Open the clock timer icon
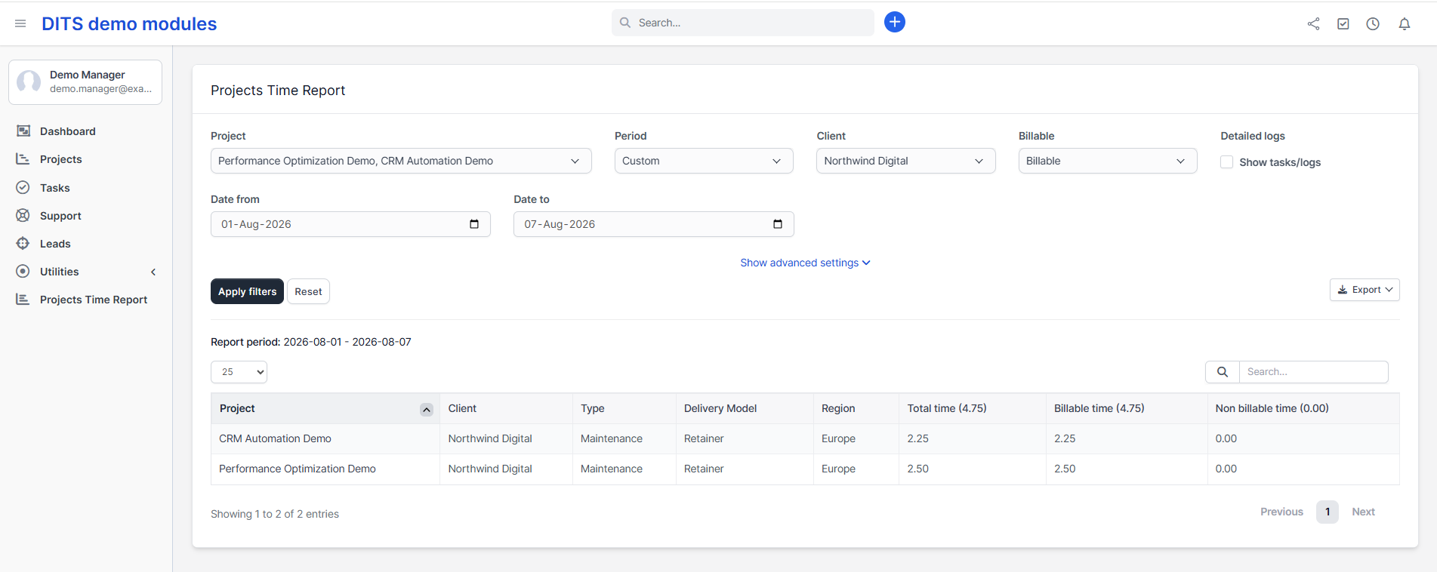The height and width of the screenshot is (572, 1437). coord(1373,23)
